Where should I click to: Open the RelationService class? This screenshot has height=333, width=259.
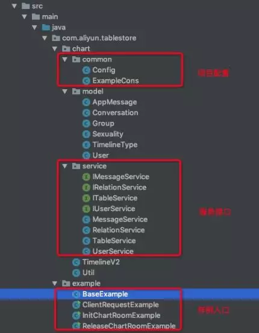(119, 230)
